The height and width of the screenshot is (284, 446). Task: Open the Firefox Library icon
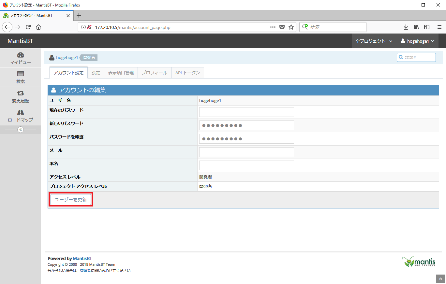[x=416, y=27]
